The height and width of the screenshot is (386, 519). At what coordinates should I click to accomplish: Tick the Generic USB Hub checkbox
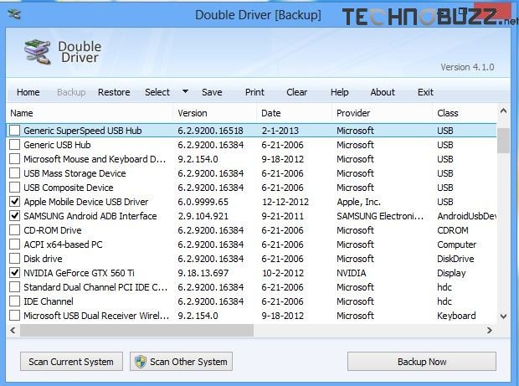(14, 145)
